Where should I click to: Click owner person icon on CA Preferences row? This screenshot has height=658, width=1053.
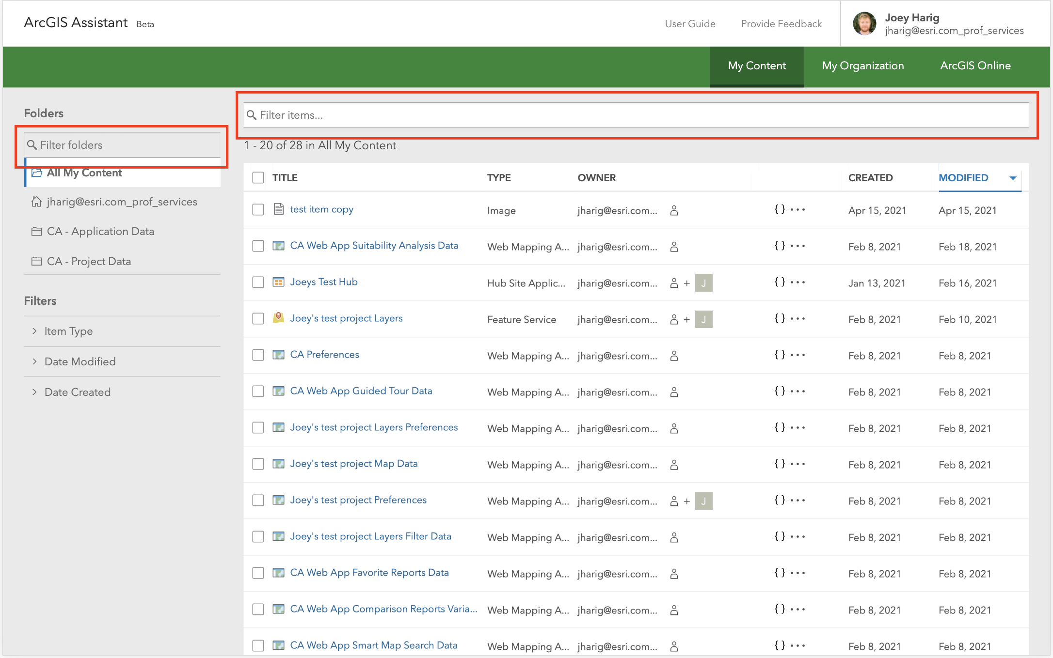pyautogui.click(x=674, y=356)
